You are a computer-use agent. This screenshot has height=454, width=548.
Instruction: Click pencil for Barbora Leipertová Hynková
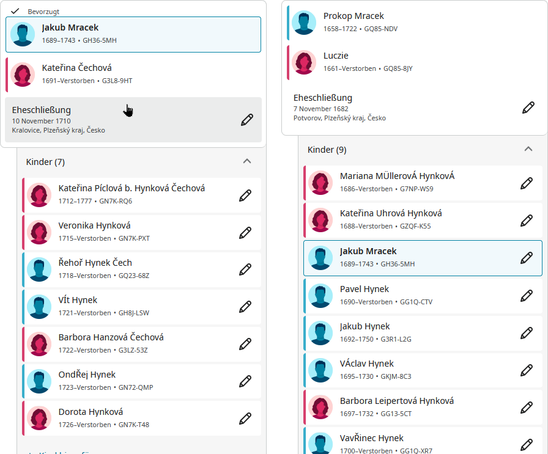coord(527,408)
